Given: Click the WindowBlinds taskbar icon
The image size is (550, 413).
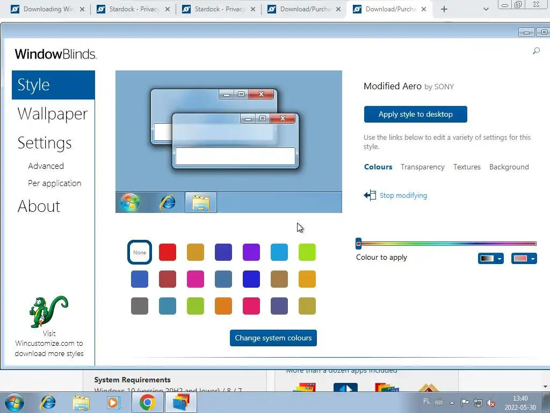Looking at the screenshot, I should (181, 402).
